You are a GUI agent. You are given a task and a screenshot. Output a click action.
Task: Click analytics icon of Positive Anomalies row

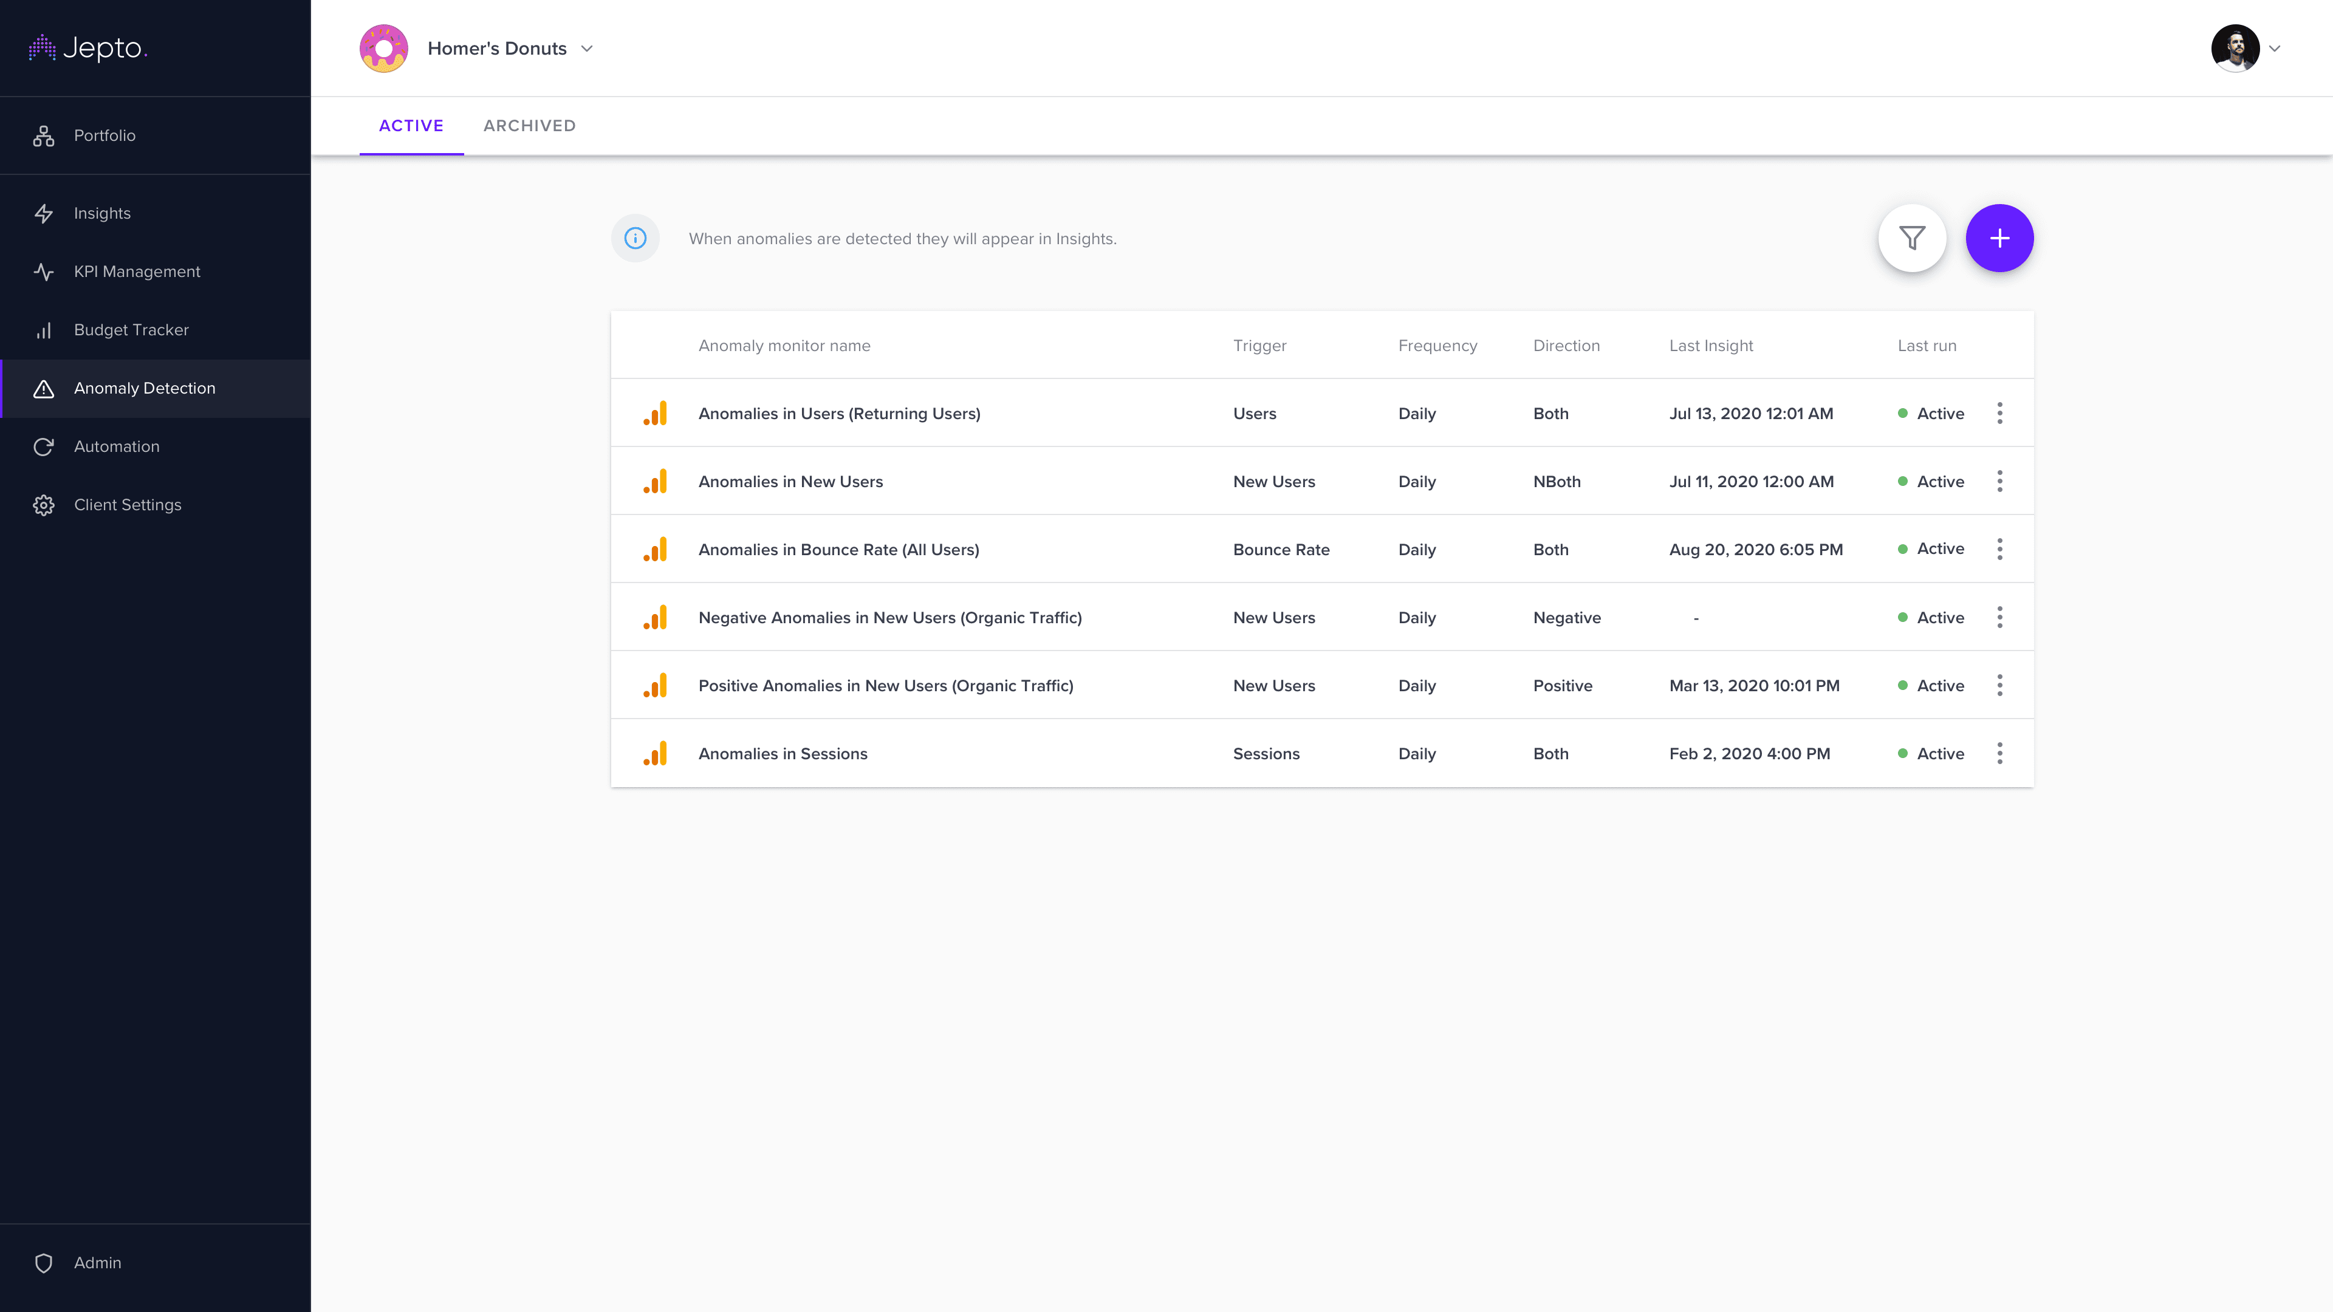point(655,685)
